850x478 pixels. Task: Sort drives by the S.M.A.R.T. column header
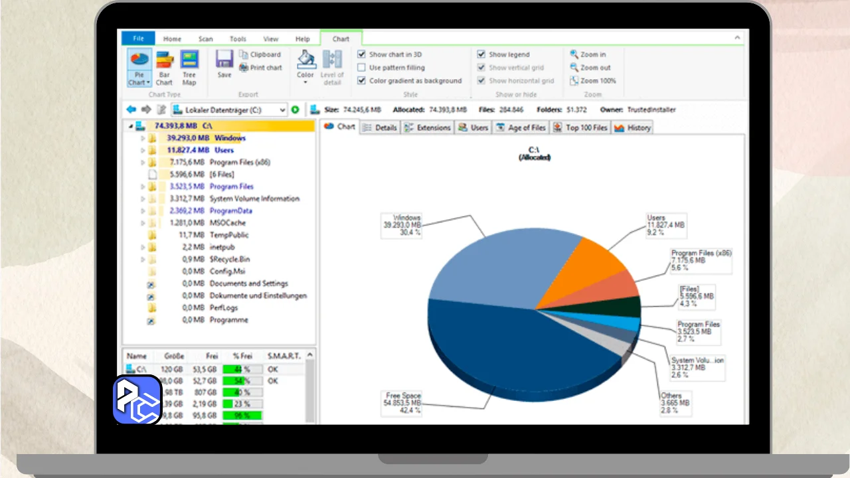(284, 356)
